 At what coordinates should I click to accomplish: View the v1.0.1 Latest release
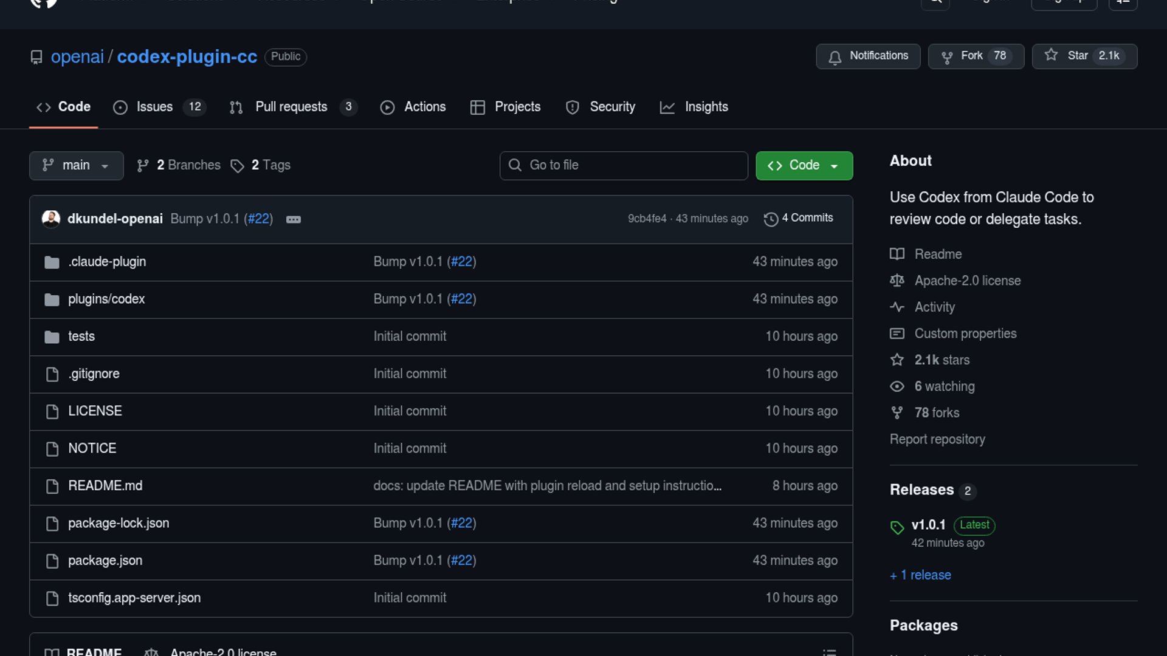[928, 525]
